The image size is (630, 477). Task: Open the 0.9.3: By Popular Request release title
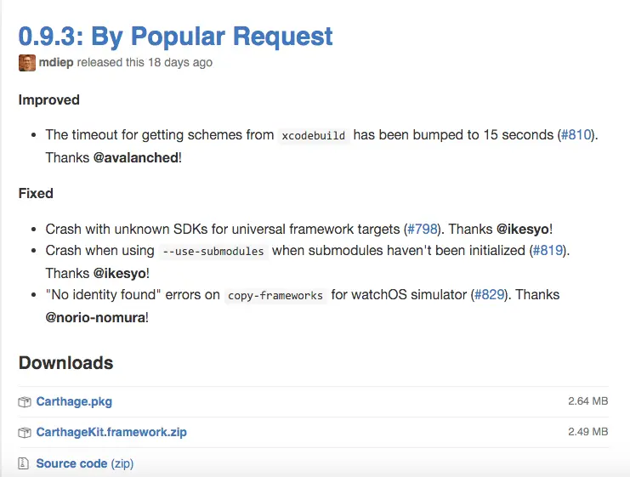[176, 36]
